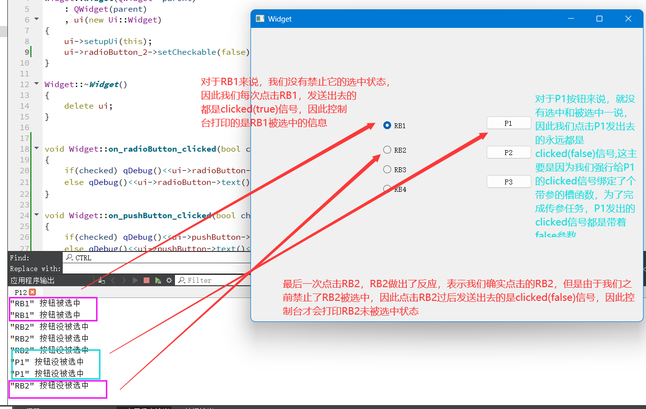
Task: Click the on_pushButton_clicked function signature
Action: pos(147,215)
